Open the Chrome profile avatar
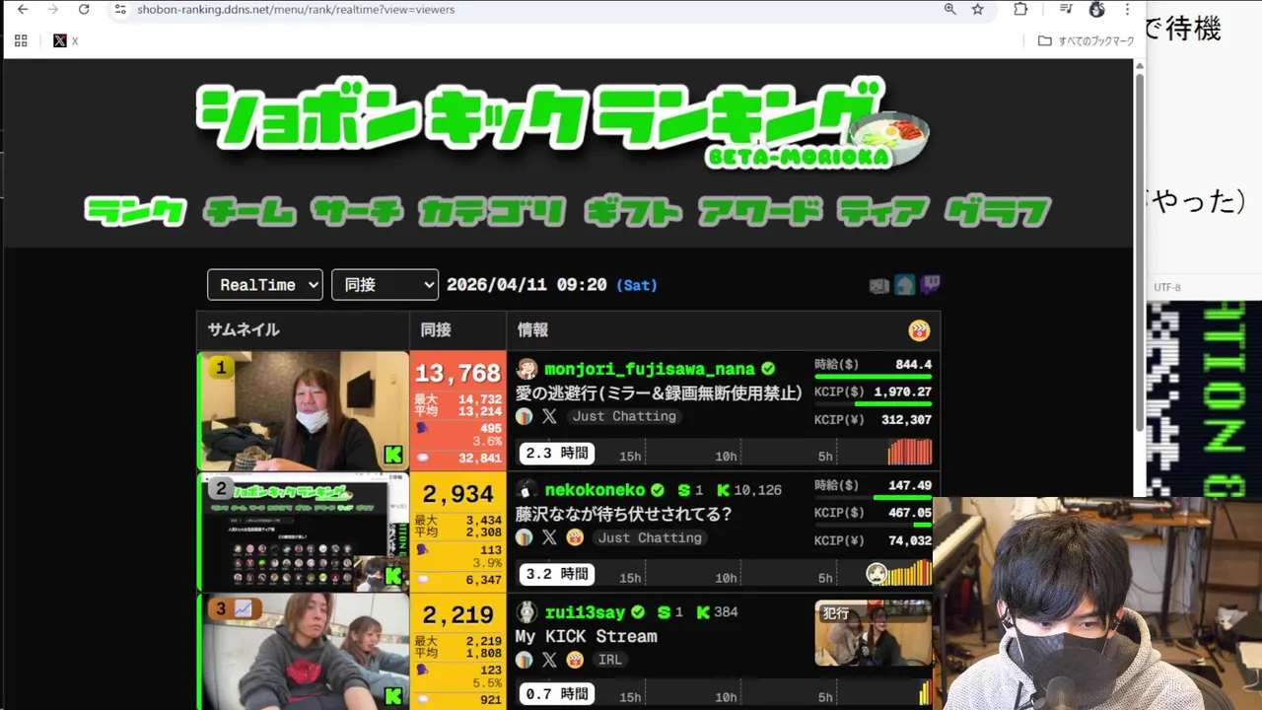Screen dimensions: 1262x710 coord(1096,9)
